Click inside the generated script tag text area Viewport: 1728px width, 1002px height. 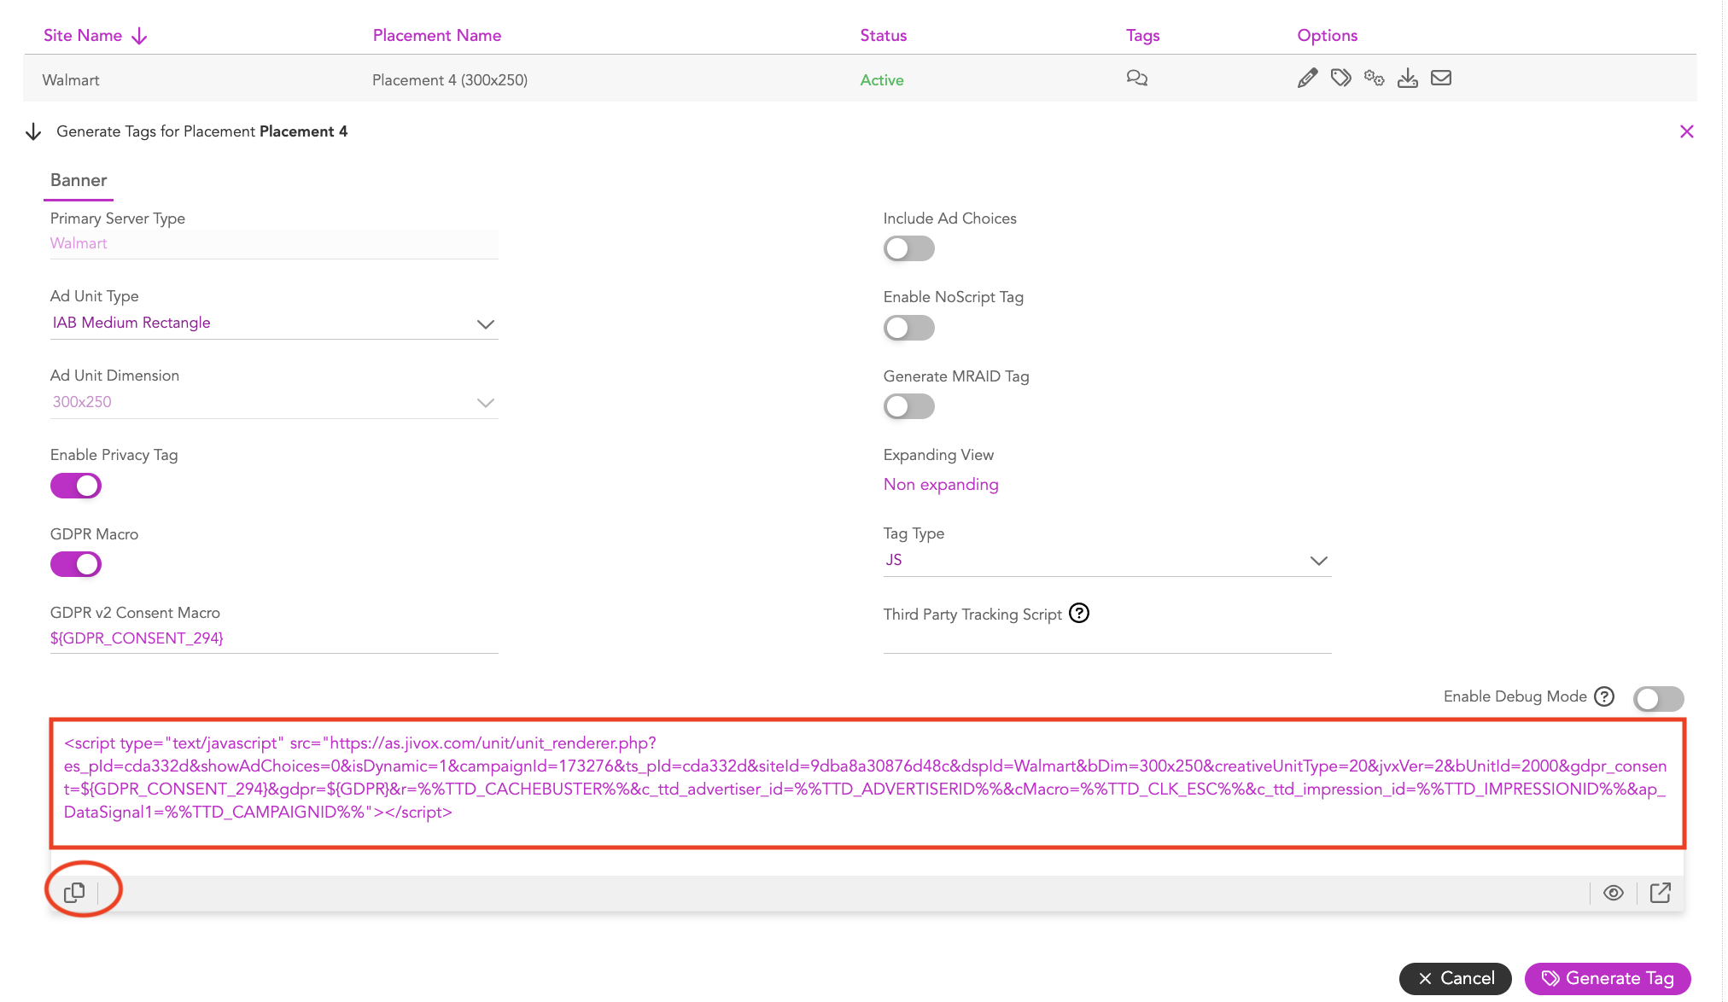coord(867,784)
